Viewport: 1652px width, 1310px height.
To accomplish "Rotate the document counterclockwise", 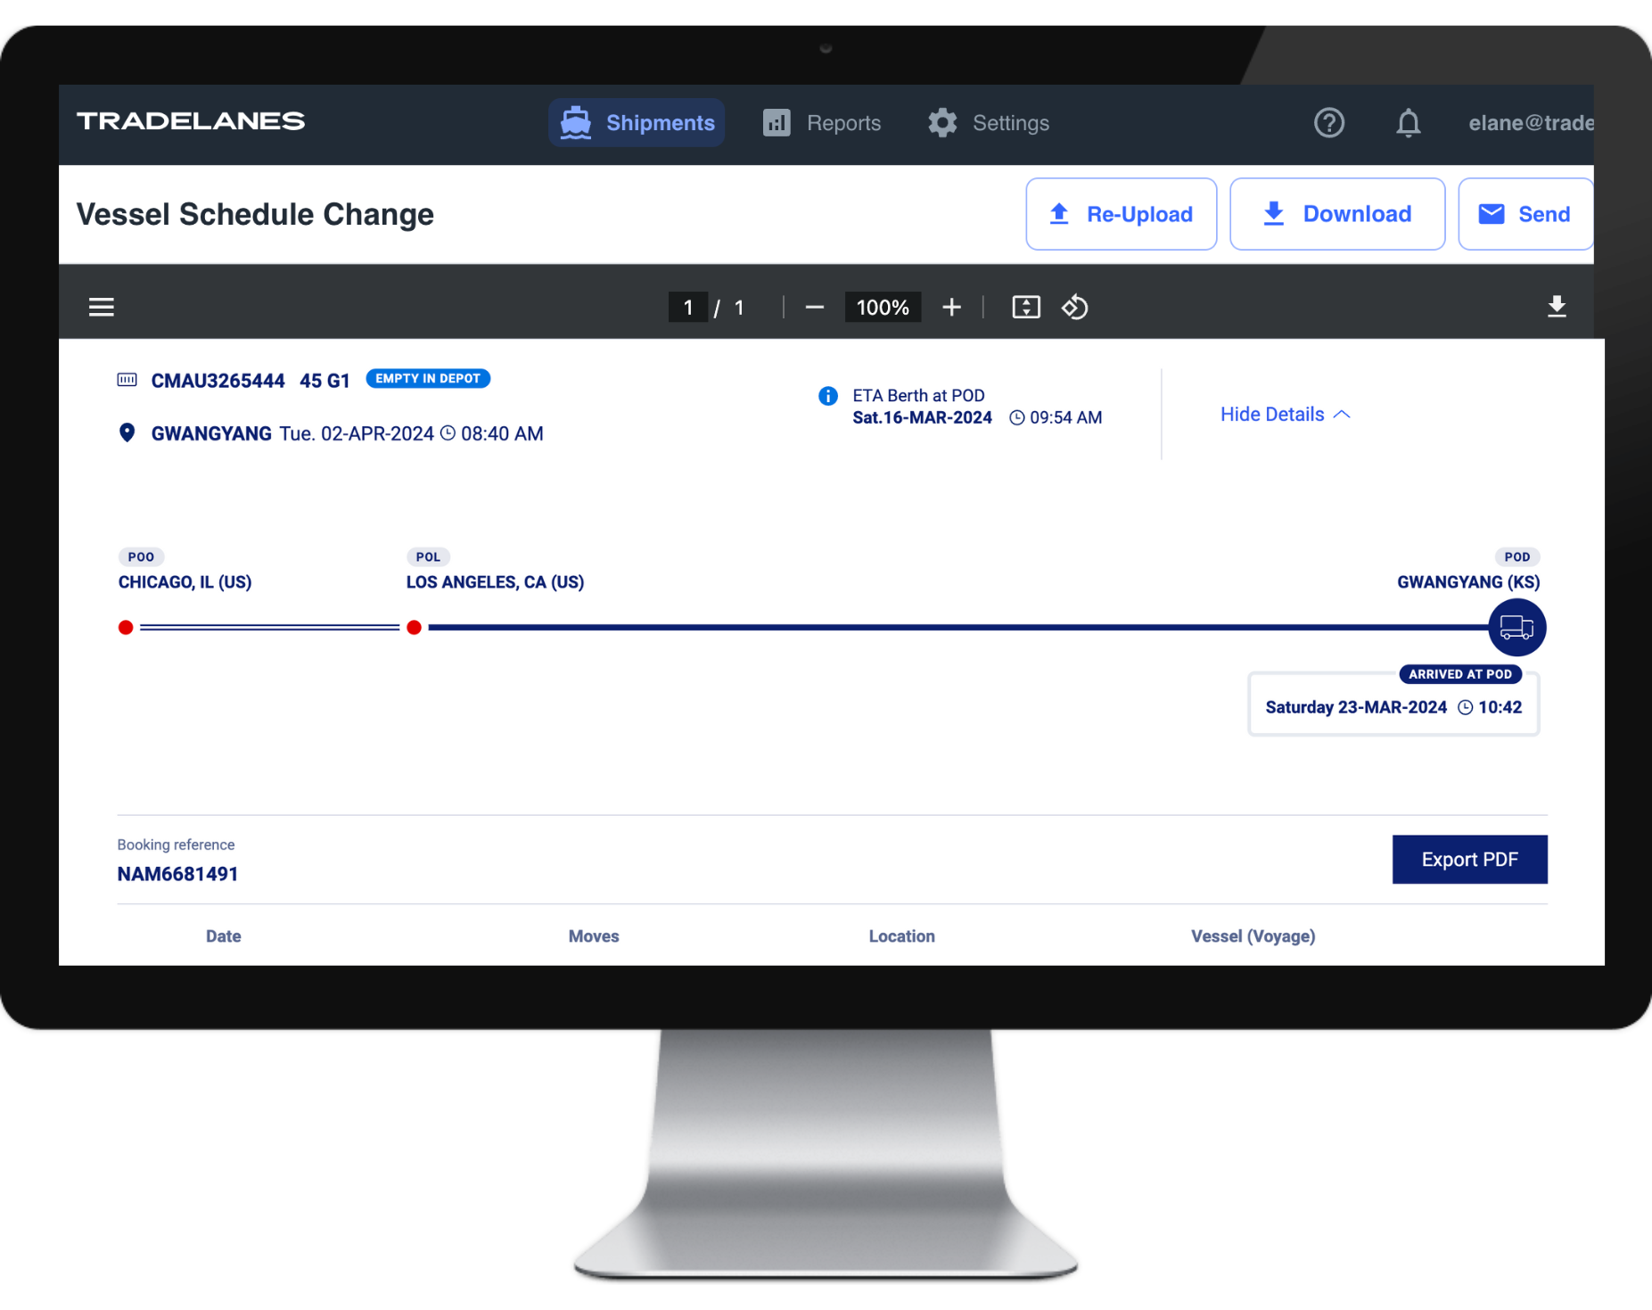I will [1074, 308].
